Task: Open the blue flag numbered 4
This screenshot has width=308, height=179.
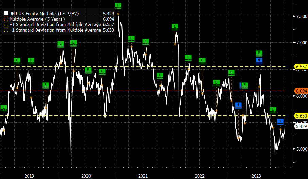Action: coord(238,106)
